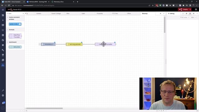Screen dimensions: 199x112
Task: Bookmark this page with star icon
Action: click(x=153, y=6)
